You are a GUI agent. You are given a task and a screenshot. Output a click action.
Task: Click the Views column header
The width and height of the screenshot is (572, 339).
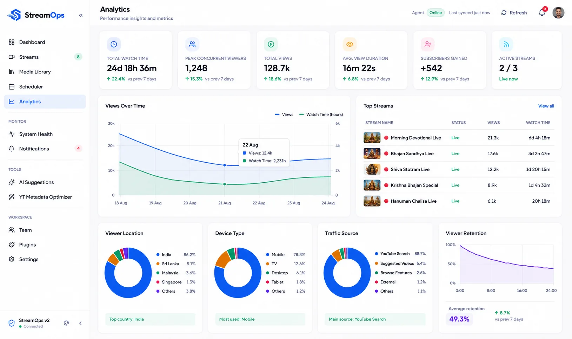coord(493,123)
